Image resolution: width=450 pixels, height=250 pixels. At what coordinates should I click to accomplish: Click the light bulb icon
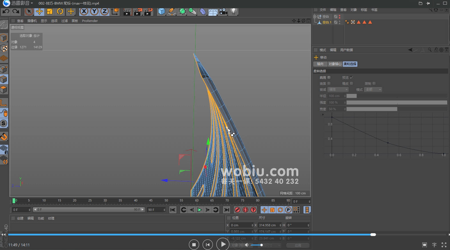pyautogui.click(x=234, y=11)
